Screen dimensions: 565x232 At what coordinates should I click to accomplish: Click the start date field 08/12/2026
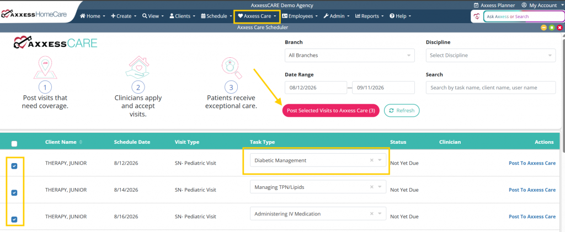pyautogui.click(x=316, y=88)
